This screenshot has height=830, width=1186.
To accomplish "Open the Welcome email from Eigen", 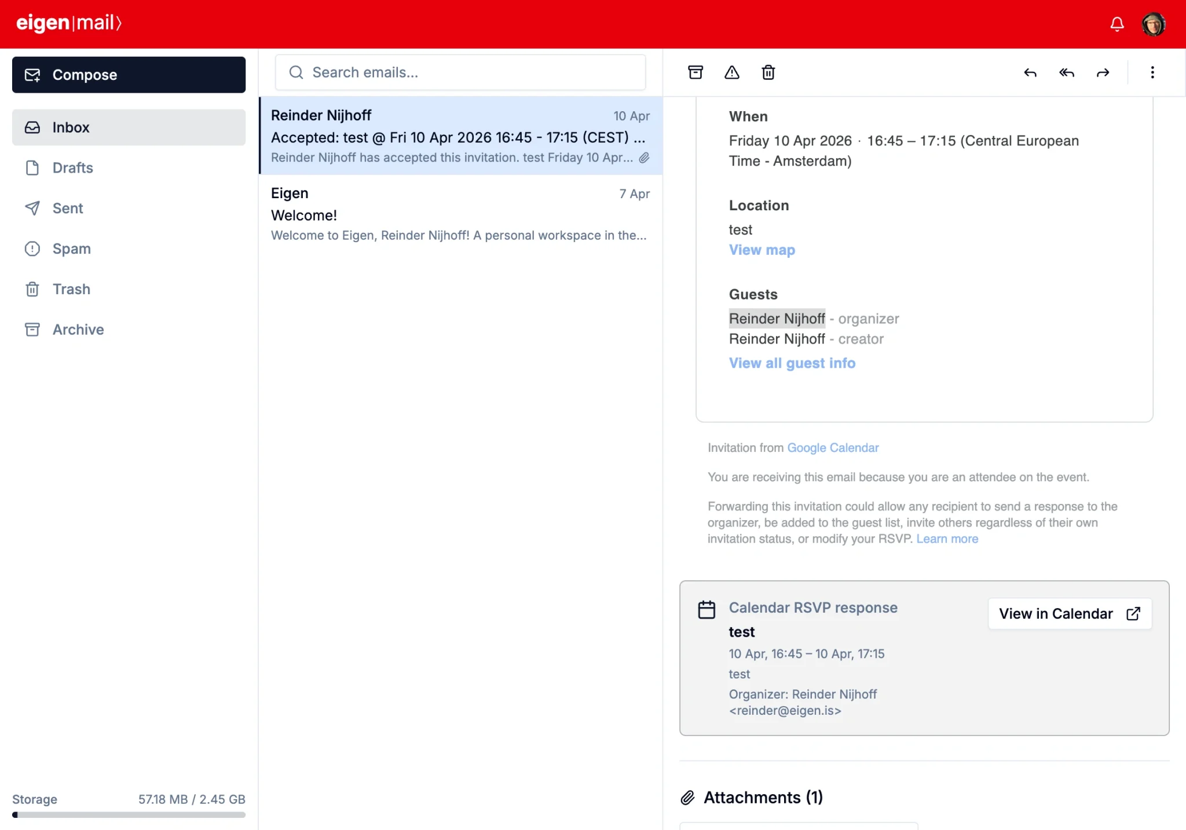I will tap(460, 214).
